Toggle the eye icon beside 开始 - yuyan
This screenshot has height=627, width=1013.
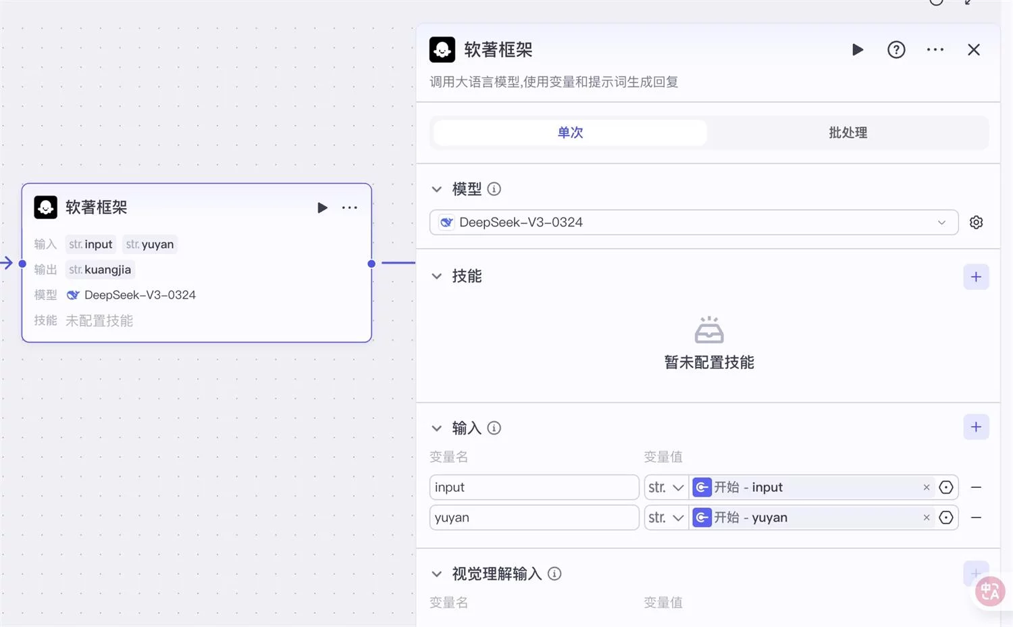(945, 517)
